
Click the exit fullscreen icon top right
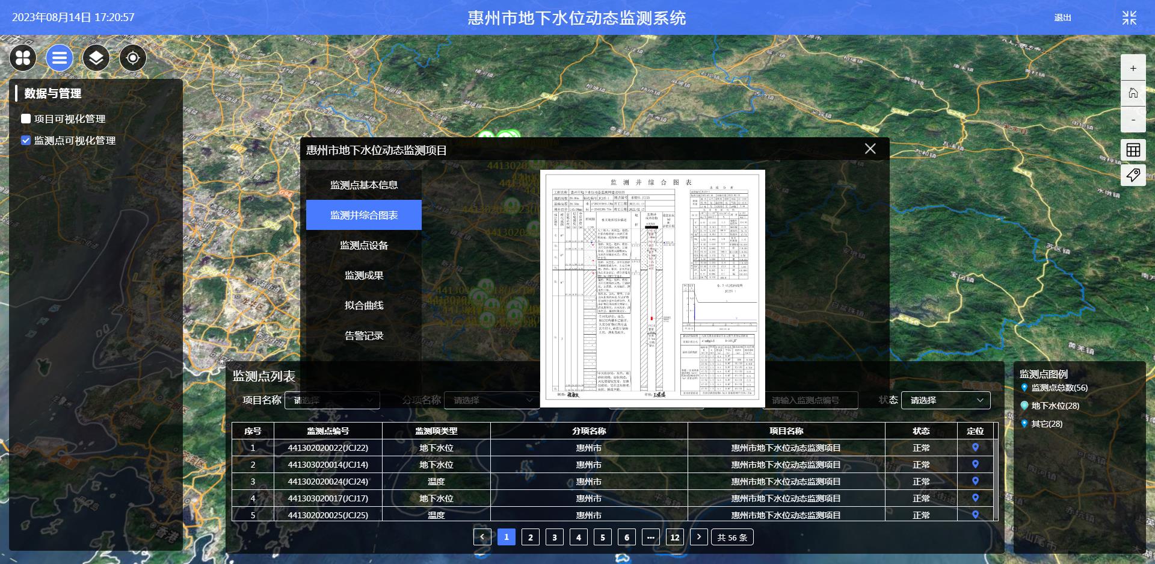pyautogui.click(x=1129, y=17)
